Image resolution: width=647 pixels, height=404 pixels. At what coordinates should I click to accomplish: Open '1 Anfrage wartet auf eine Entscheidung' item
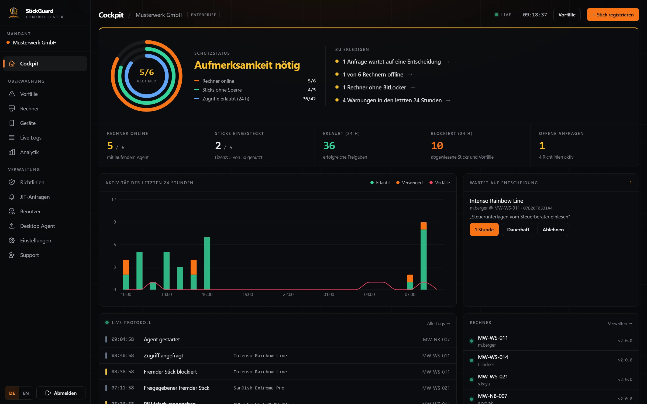(393, 61)
